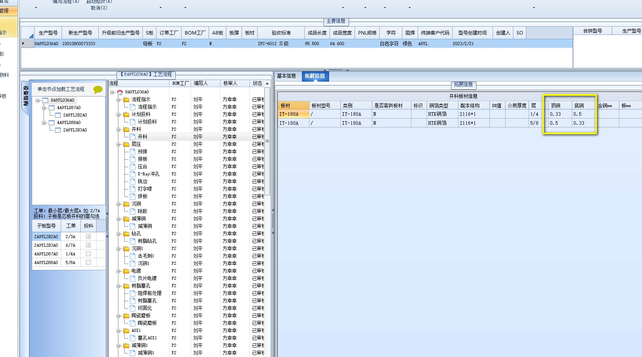Click the process tree vertical scrollbar thumb
This screenshot has width=642, height=357.
tap(267, 141)
